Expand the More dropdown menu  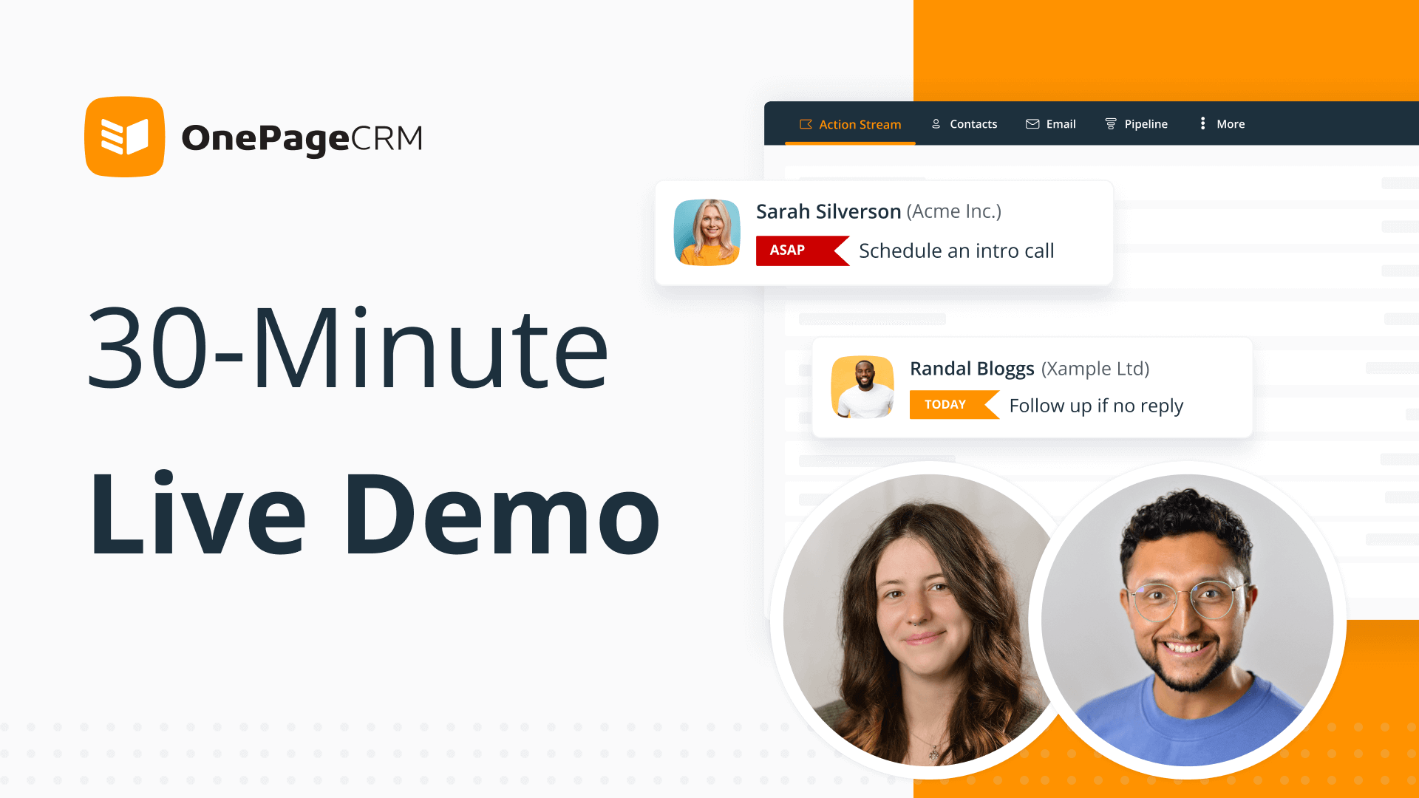(1222, 123)
